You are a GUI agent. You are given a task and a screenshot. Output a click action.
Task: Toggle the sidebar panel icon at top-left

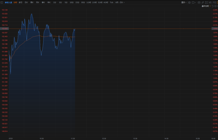pyautogui.click(x=2, y=2)
